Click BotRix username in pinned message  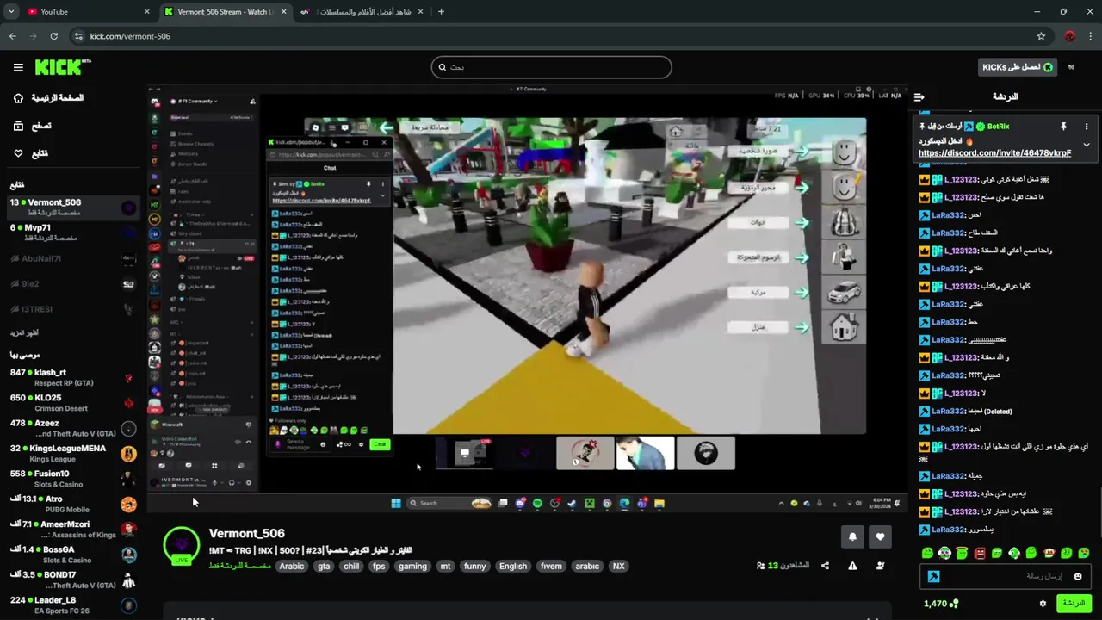[998, 127]
